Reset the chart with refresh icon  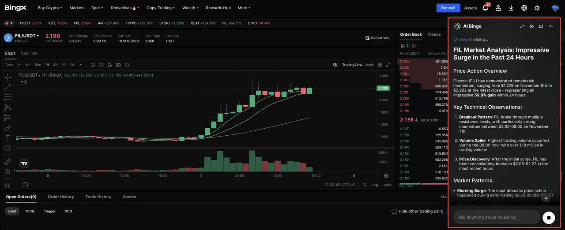click(127, 65)
